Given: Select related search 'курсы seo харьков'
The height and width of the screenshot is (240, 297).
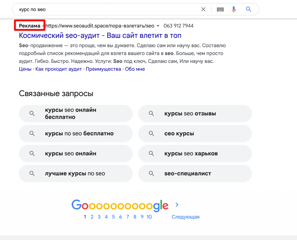Looking at the screenshot, I should pos(191,154).
